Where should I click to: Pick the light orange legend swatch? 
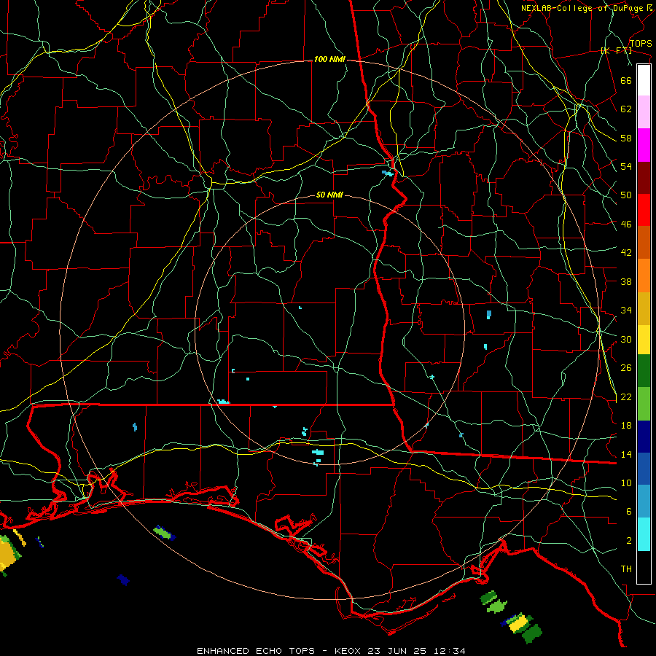(x=644, y=276)
